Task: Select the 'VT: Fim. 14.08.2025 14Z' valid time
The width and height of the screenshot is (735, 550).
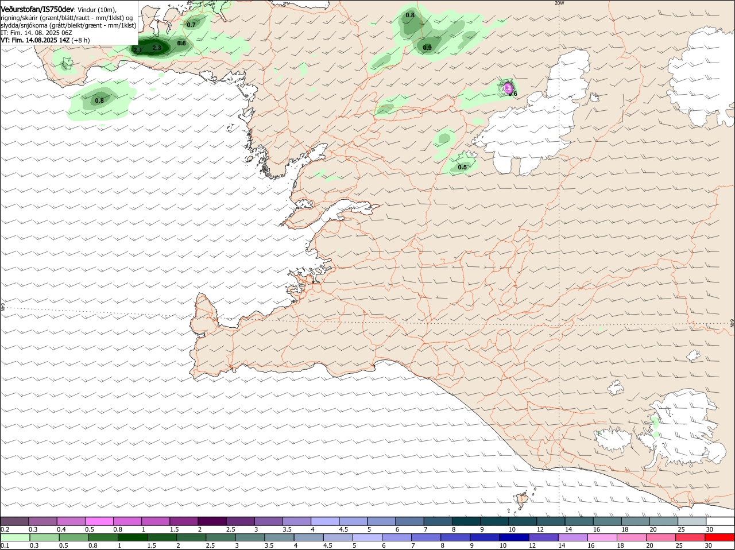Action: click(35, 40)
